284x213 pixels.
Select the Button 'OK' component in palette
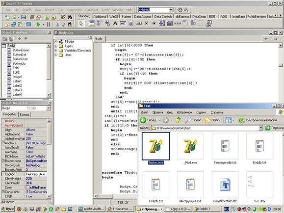pyautogui.click(x=139, y=24)
